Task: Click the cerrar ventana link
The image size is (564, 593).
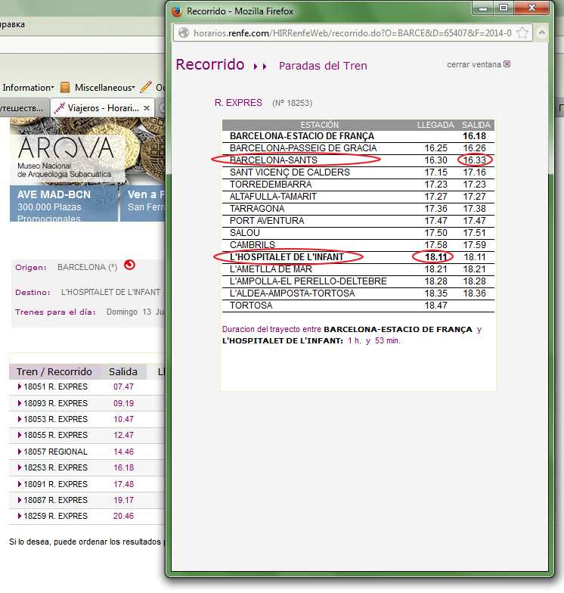Action: 473,64
